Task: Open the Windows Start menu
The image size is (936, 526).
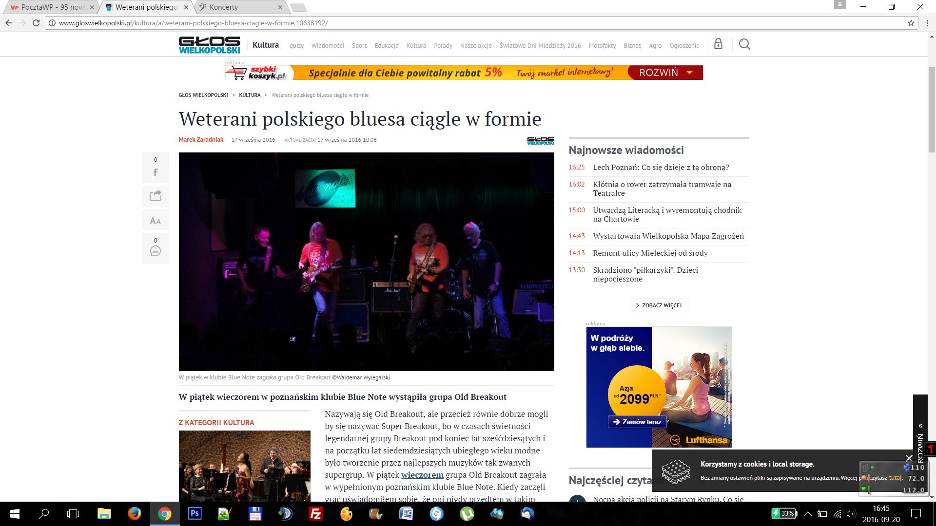Action: [15, 514]
